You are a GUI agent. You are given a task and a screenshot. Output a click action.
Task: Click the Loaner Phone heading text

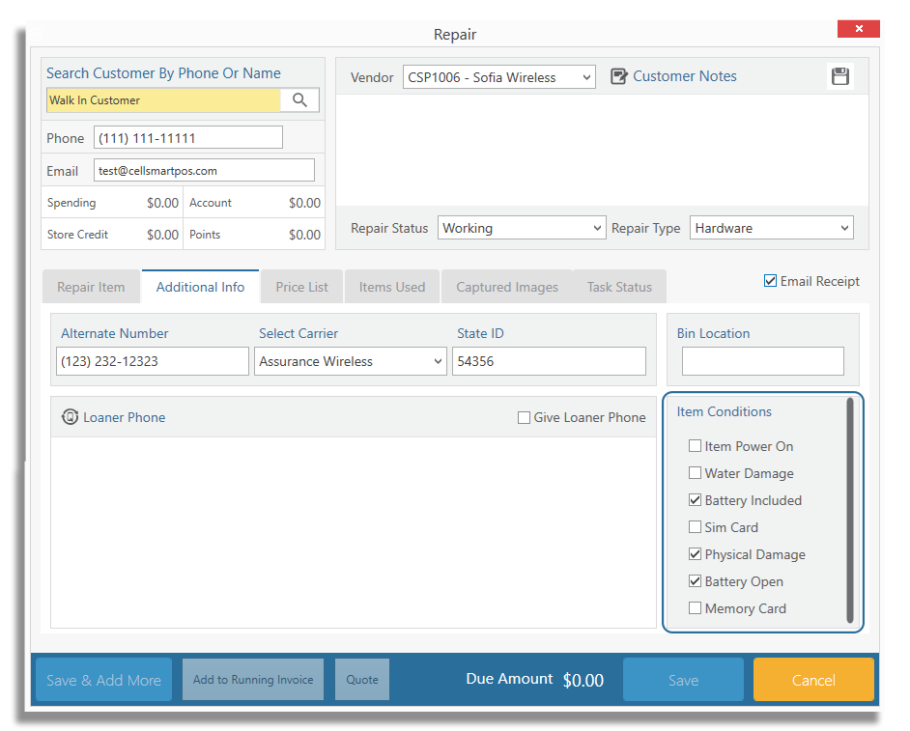tap(125, 417)
